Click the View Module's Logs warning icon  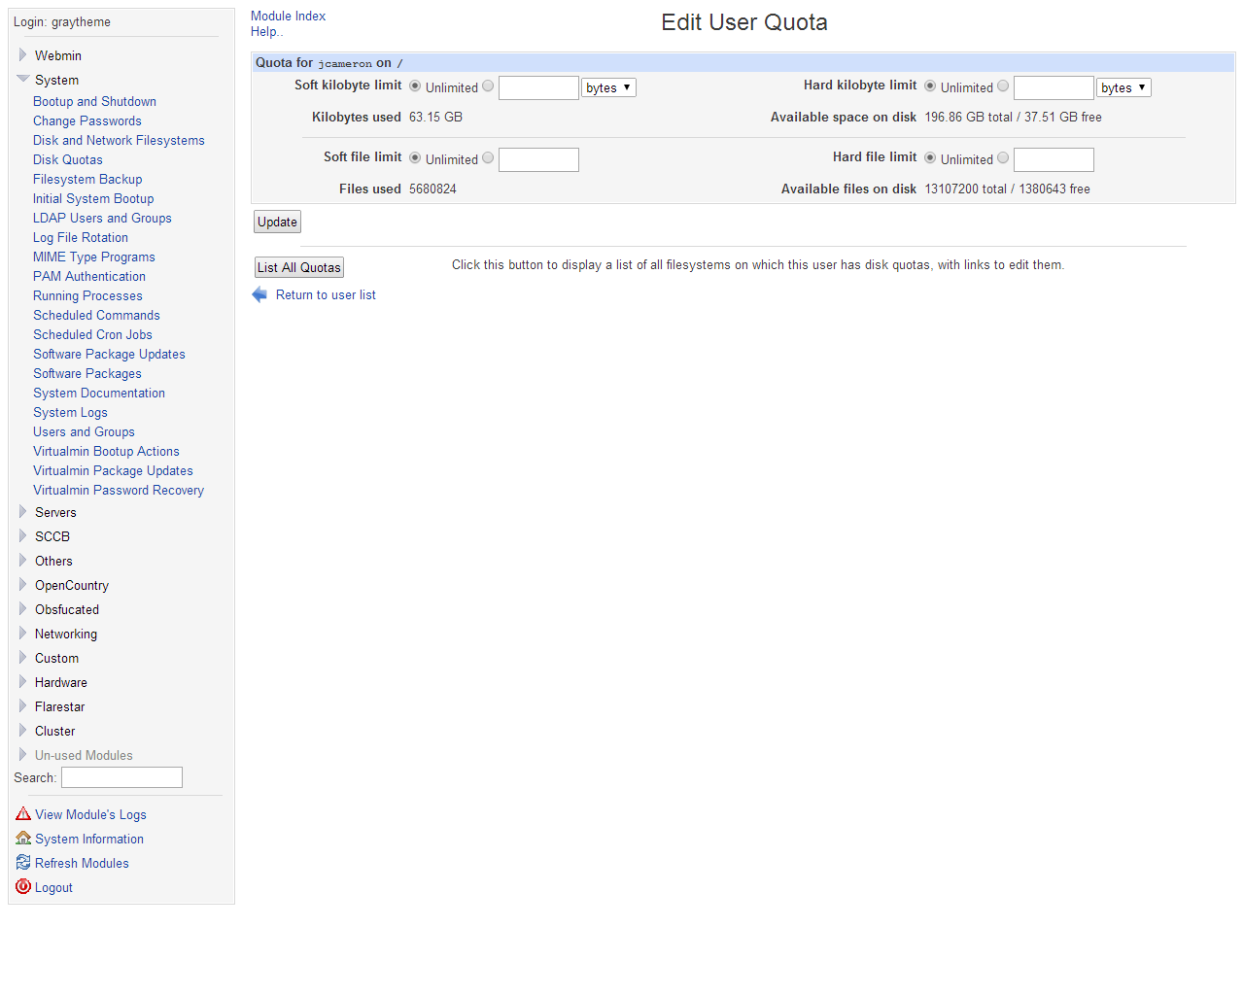(23, 814)
